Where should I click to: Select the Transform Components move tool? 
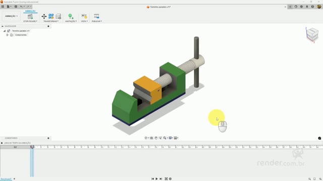pyautogui.click(x=44, y=16)
